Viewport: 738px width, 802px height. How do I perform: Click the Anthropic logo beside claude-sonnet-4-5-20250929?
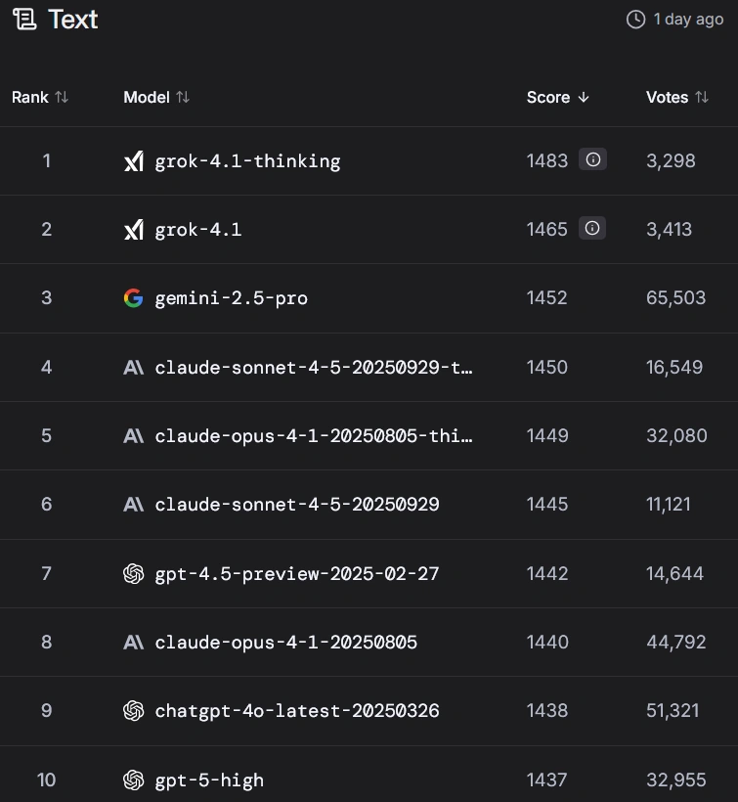134,505
